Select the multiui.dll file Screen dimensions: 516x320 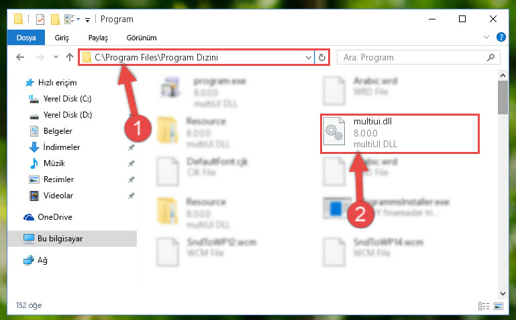[x=400, y=133]
